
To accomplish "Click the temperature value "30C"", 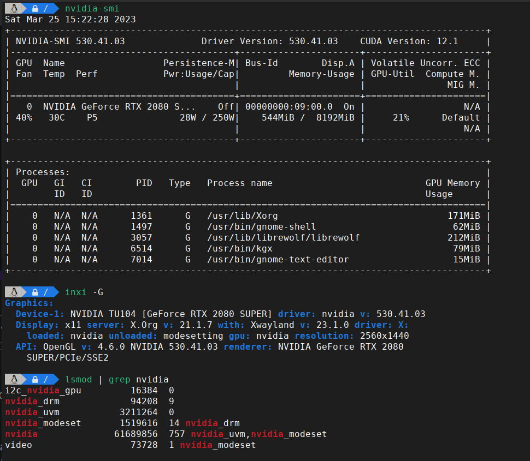I will point(57,117).
